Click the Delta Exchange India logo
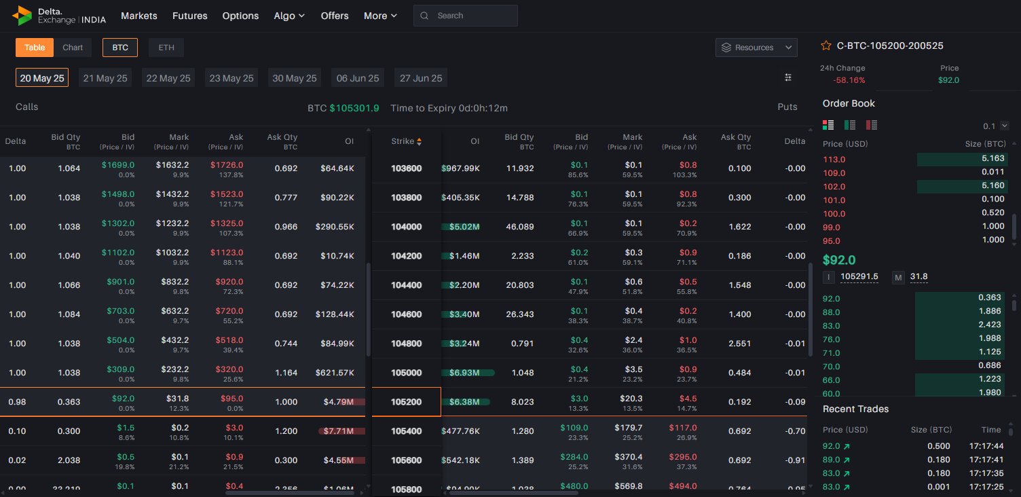The width and height of the screenshot is (1021, 497). click(58, 15)
